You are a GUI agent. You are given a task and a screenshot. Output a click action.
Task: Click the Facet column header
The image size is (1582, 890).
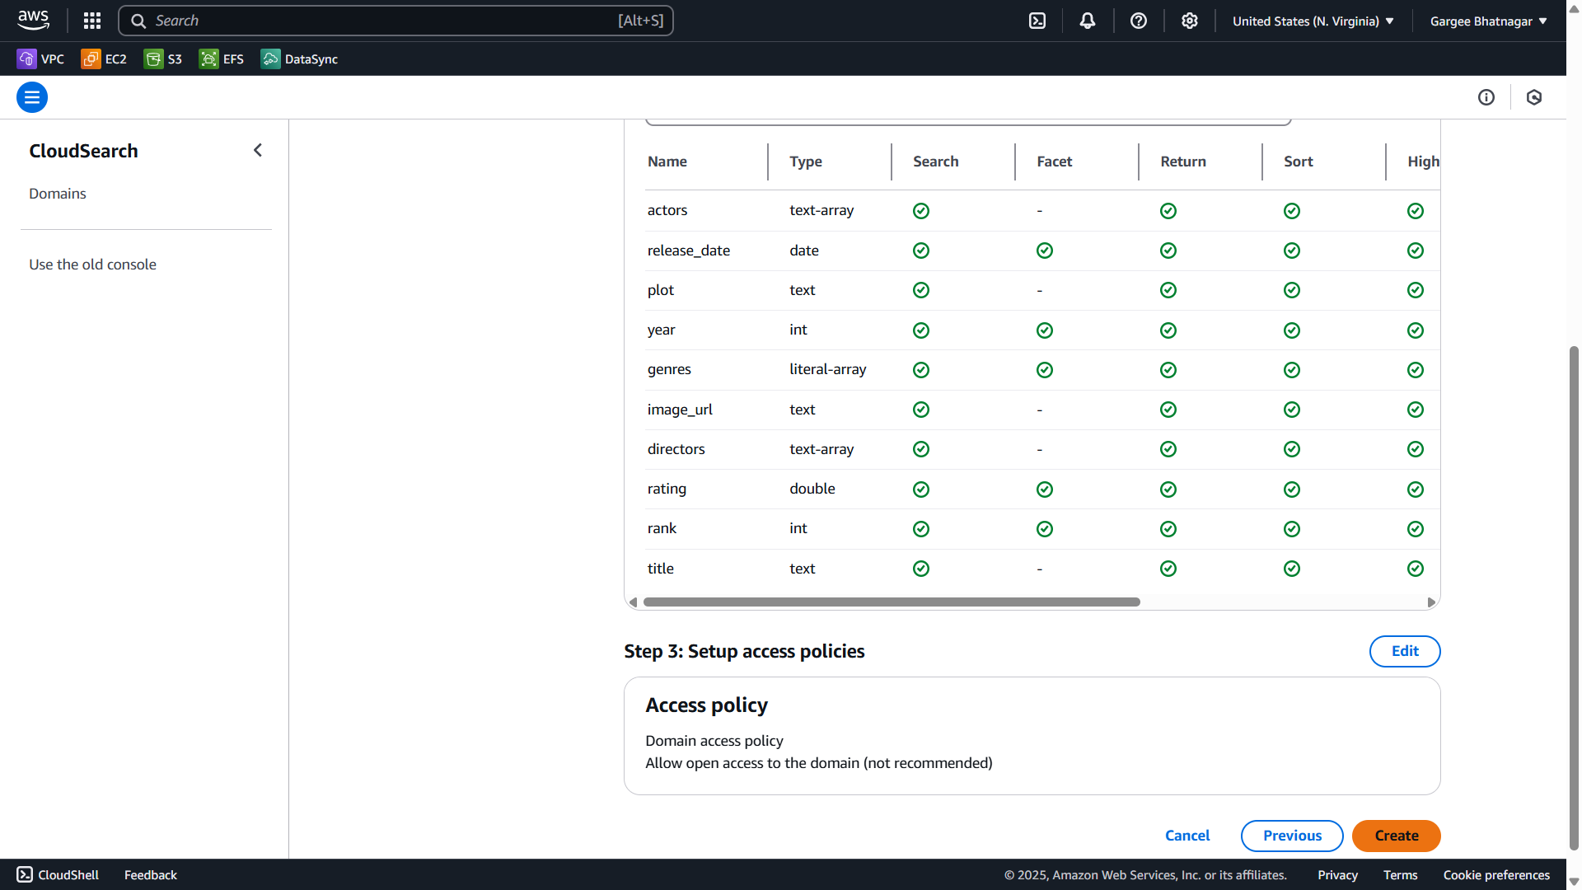click(1055, 162)
